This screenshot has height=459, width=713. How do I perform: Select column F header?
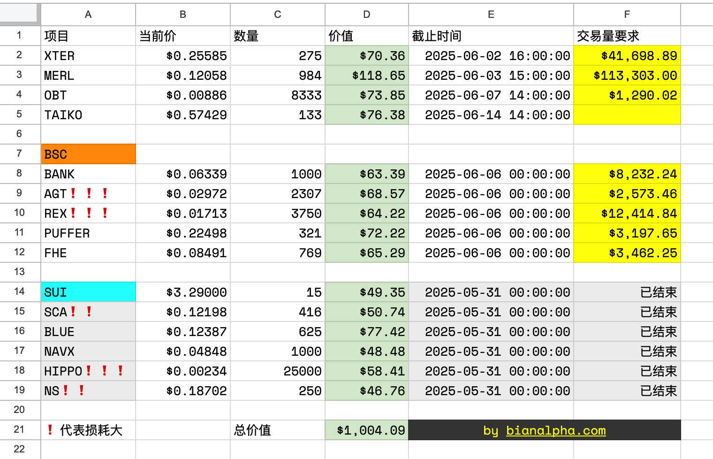(x=627, y=14)
